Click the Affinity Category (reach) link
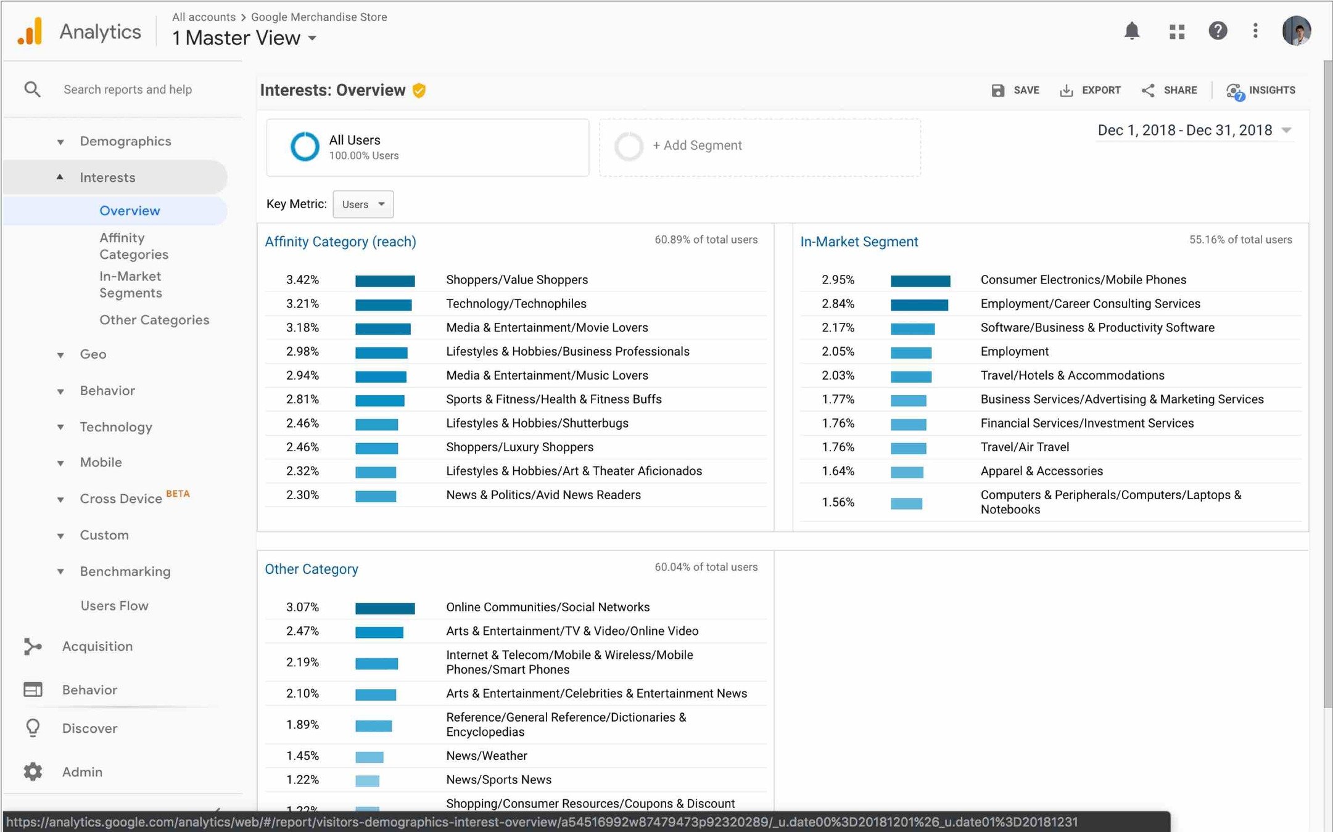1333x832 pixels. 340,242
